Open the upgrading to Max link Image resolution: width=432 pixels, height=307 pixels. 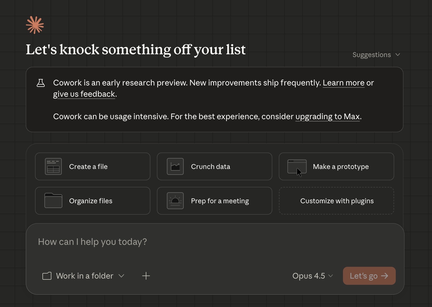(328, 116)
